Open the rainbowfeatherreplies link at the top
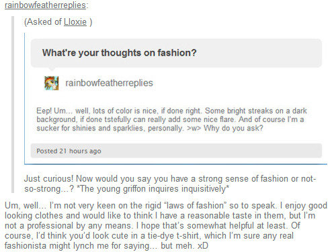This screenshot has height=252, width=332. pos(45,5)
